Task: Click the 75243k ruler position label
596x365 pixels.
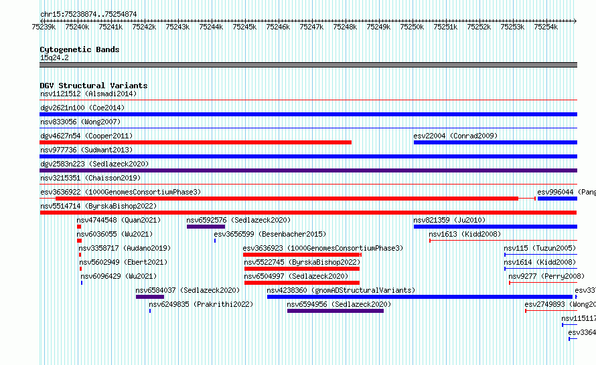Action: coord(177,27)
